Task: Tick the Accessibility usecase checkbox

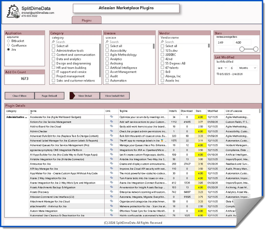Action: [x=107, y=51]
